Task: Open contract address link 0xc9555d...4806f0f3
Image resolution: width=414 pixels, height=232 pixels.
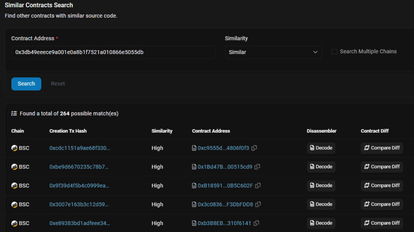Action: point(223,148)
